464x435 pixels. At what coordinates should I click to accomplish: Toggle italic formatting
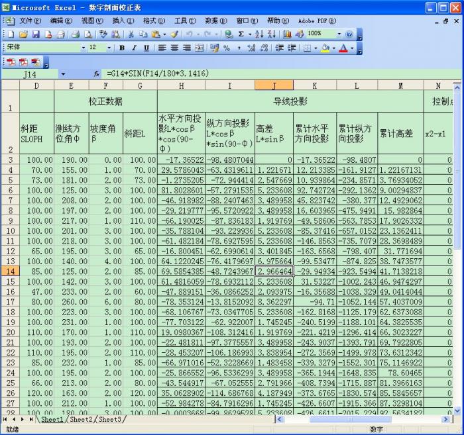coord(135,48)
